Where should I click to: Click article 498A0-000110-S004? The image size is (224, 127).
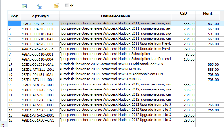pyautogui.click(x=37, y=59)
